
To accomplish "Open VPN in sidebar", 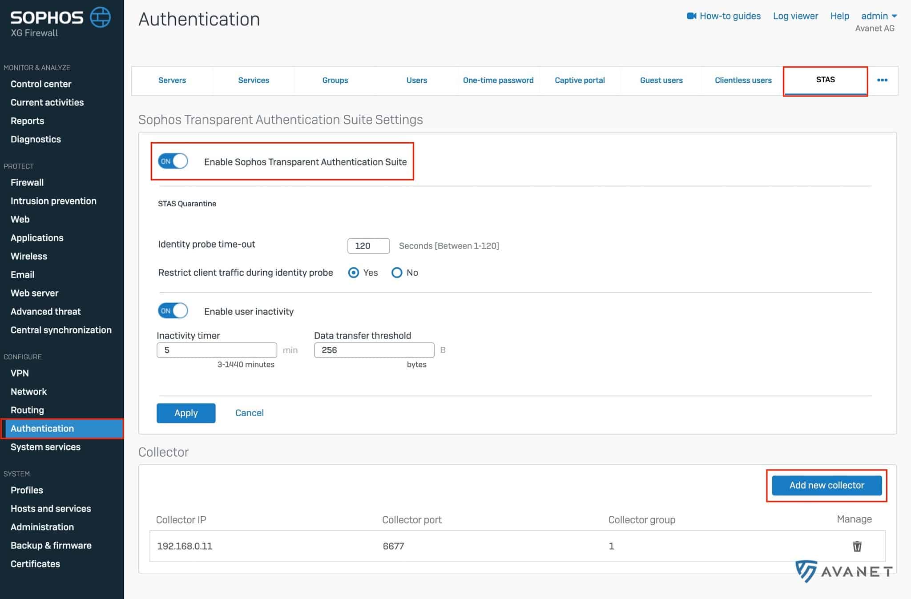I will click(x=20, y=373).
